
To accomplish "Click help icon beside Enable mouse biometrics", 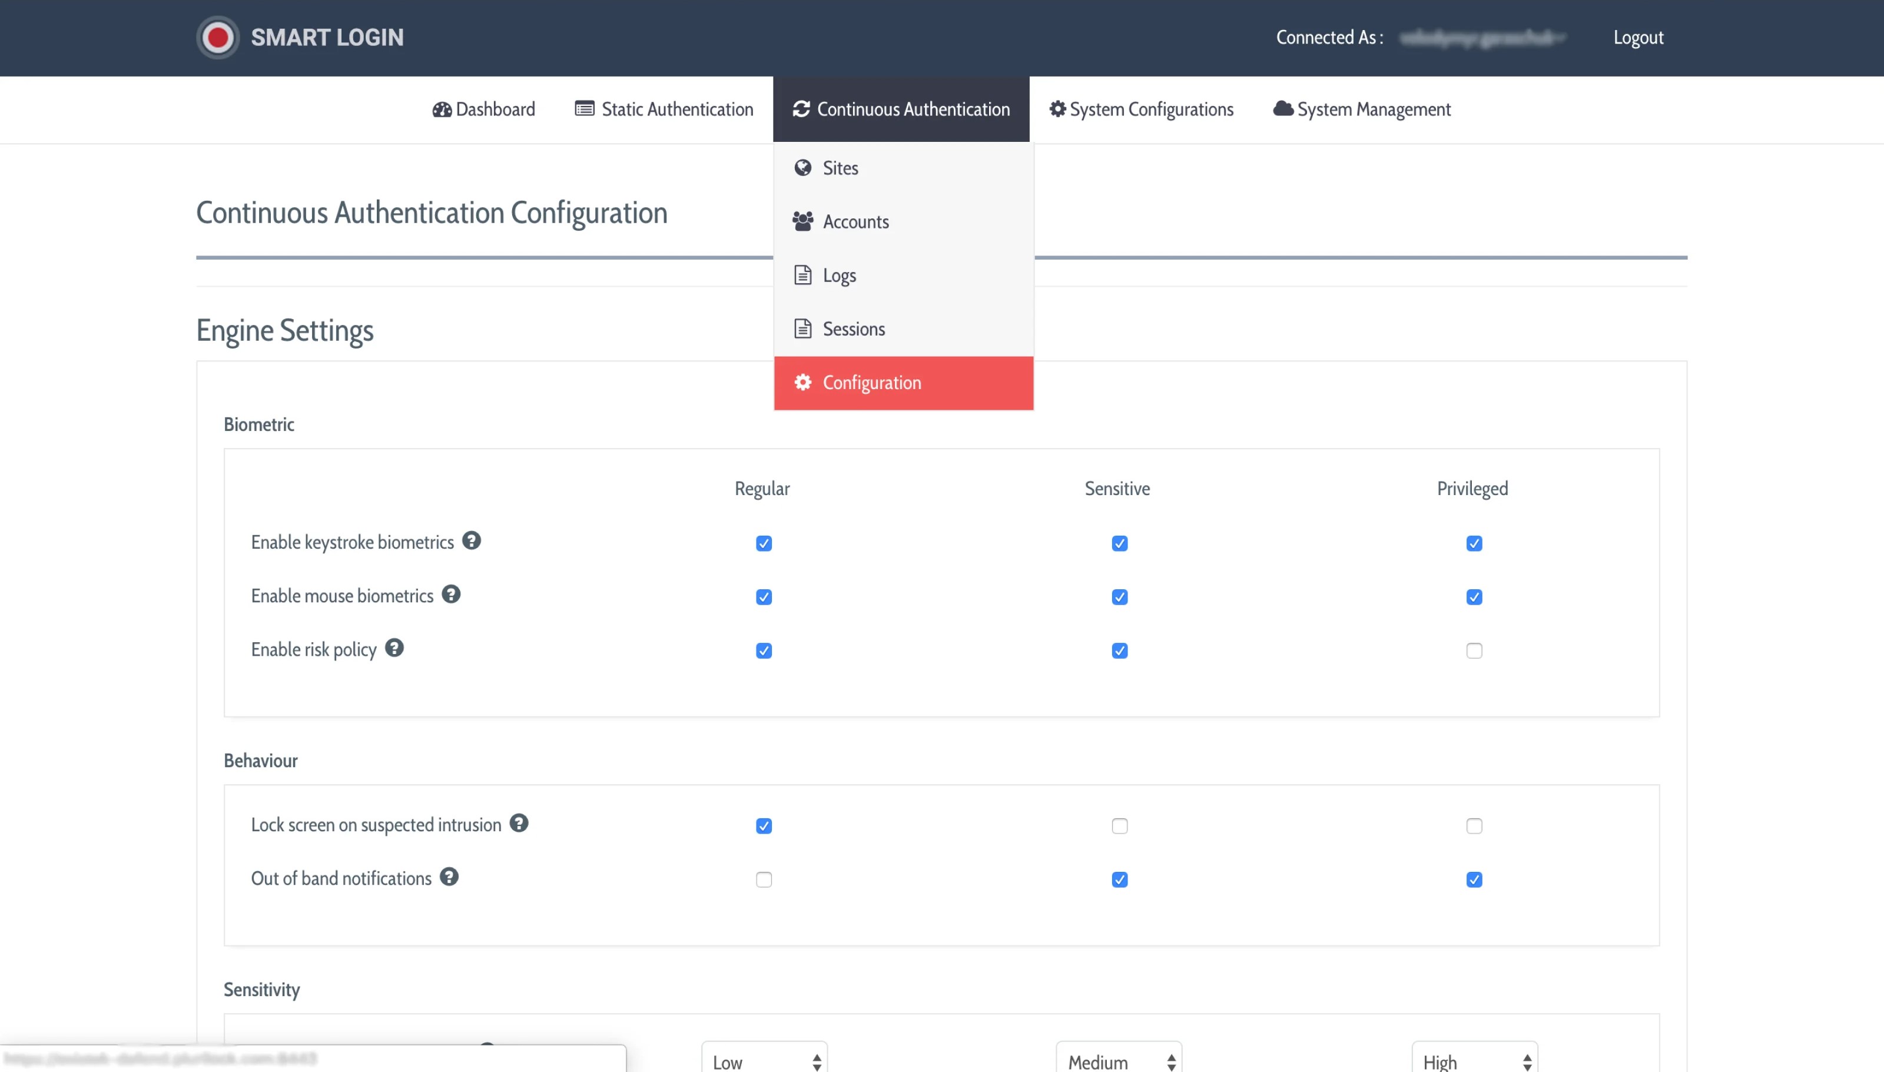I will click(450, 594).
